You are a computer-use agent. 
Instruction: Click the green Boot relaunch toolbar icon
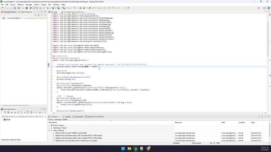[x=27, y=8]
